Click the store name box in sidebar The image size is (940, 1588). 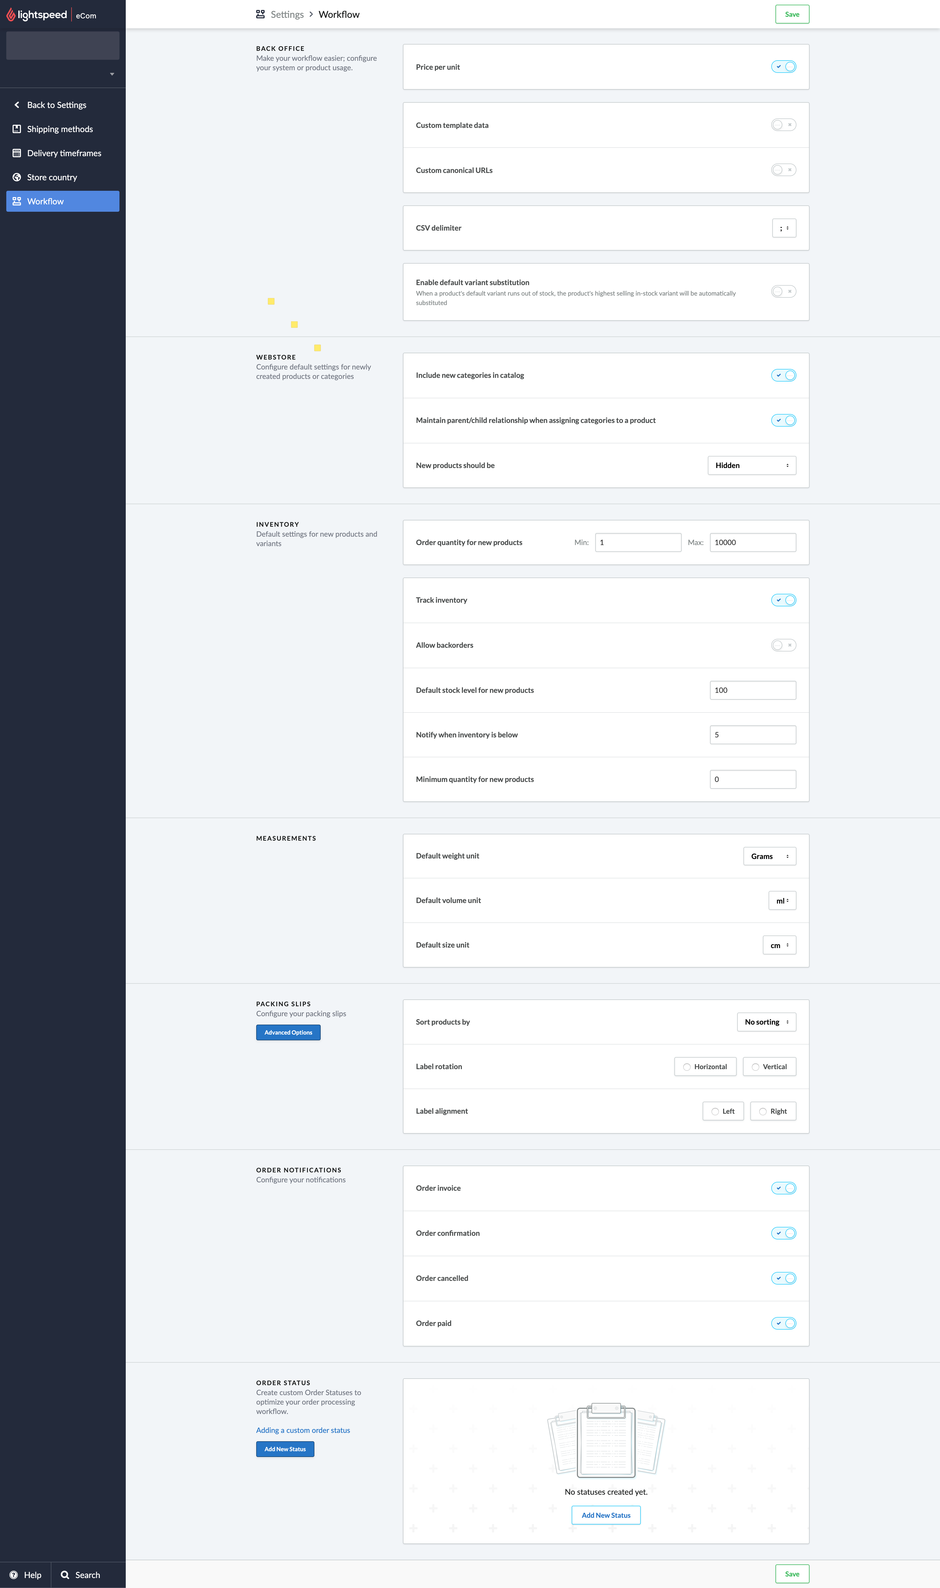coord(63,46)
